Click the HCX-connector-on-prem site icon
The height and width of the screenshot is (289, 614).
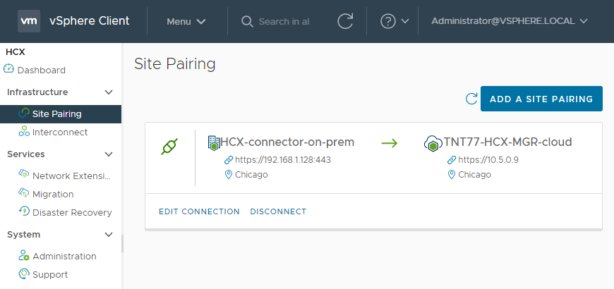[214, 142]
